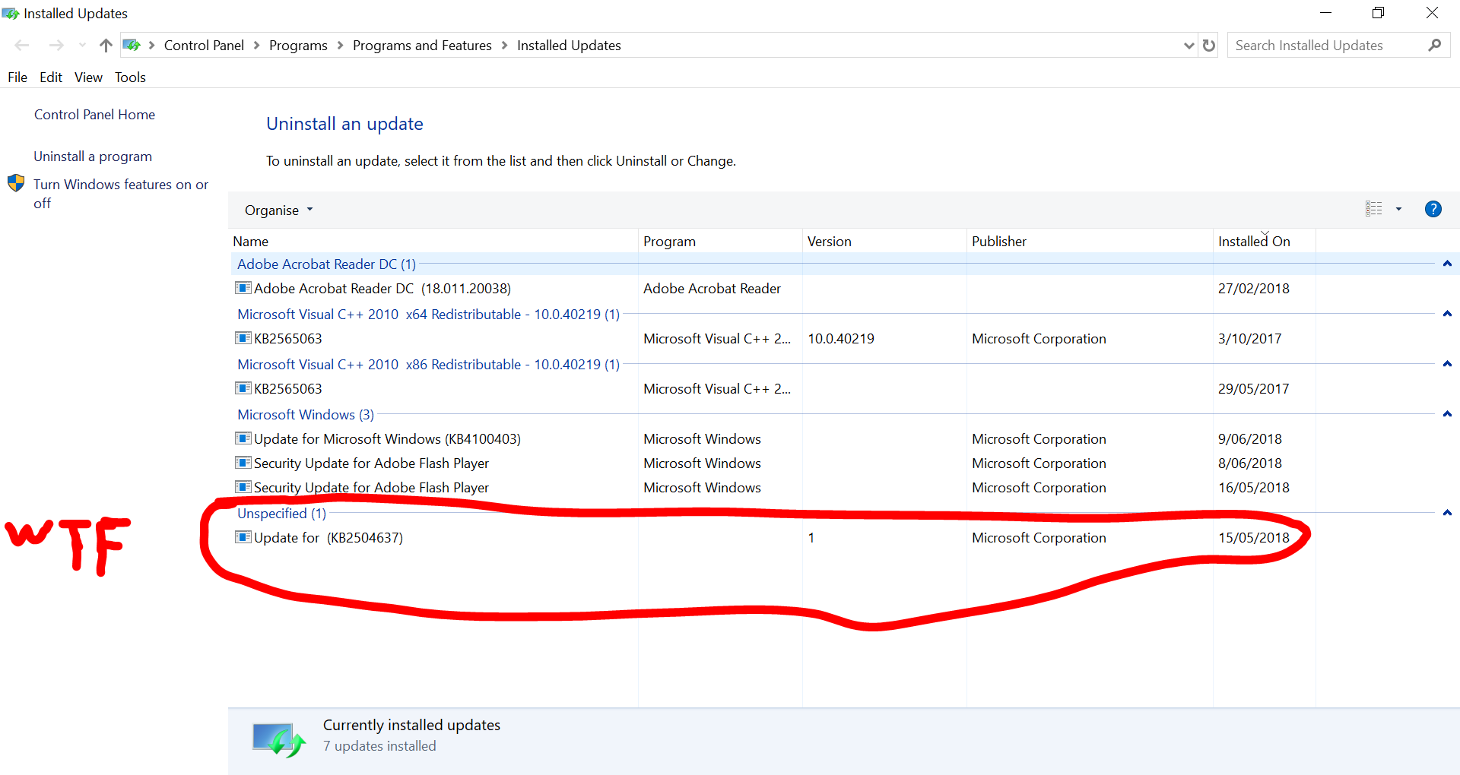Click the Back navigation arrow
Screen dimensions: 1460x775
22,46
